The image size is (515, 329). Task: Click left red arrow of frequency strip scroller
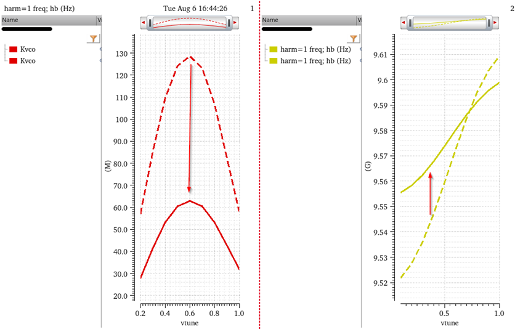[x=402, y=23]
